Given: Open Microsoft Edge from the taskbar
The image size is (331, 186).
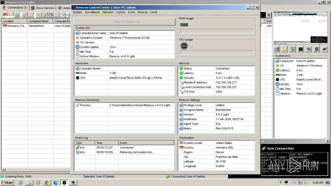Looking at the screenshot, I should (56, 183).
